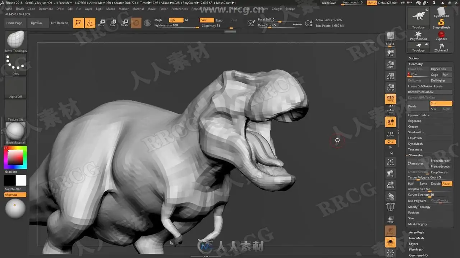460x258 pixels.
Task: Toggle PolyF line fill icon
Action: pos(390,207)
